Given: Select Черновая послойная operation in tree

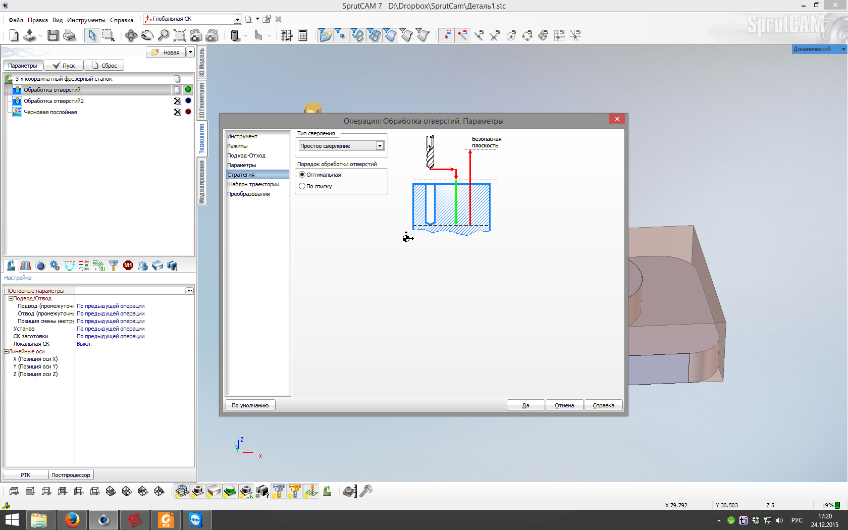Looking at the screenshot, I should pyautogui.click(x=50, y=112).
